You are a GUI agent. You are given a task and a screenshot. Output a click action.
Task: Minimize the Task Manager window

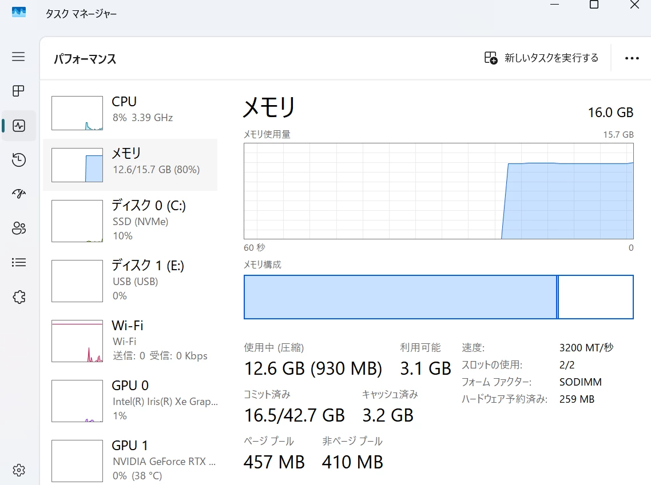555,5
